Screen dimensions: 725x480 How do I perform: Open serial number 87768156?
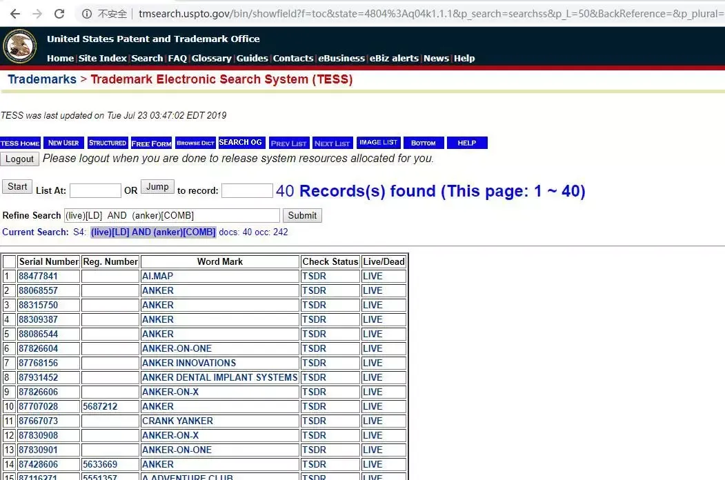pyautogui.click(x=38, y=363)
